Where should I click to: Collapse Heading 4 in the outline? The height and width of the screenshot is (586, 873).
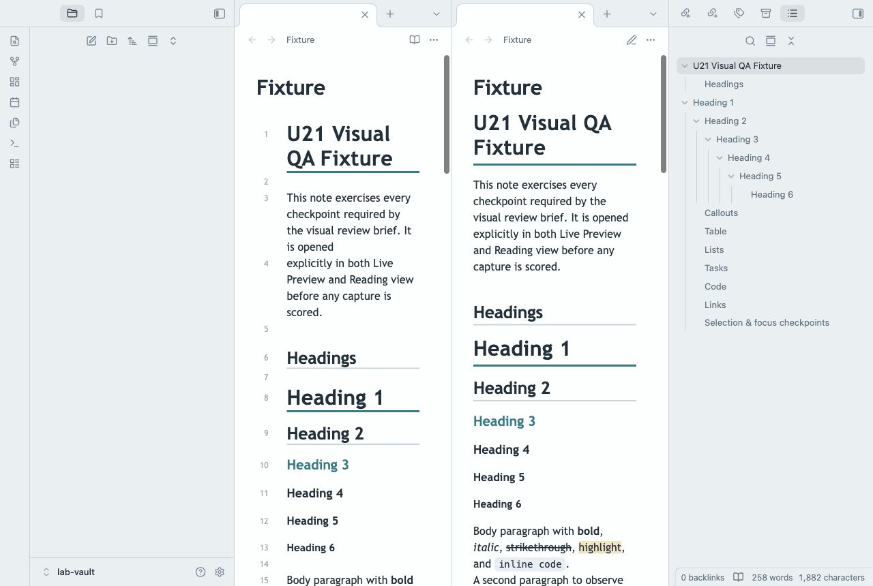(x=720, y=158)
